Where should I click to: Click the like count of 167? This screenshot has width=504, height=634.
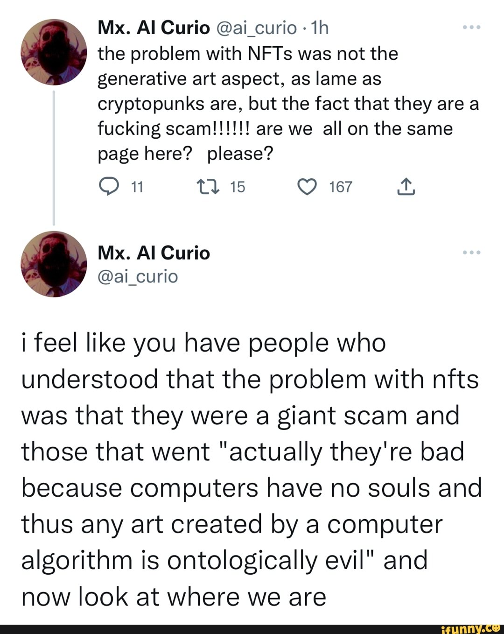(x=340, y=187)
